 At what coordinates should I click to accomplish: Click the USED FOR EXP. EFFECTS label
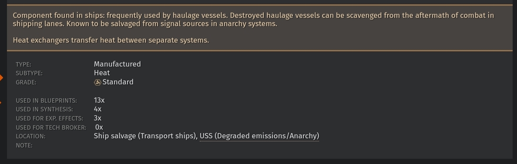50,119
